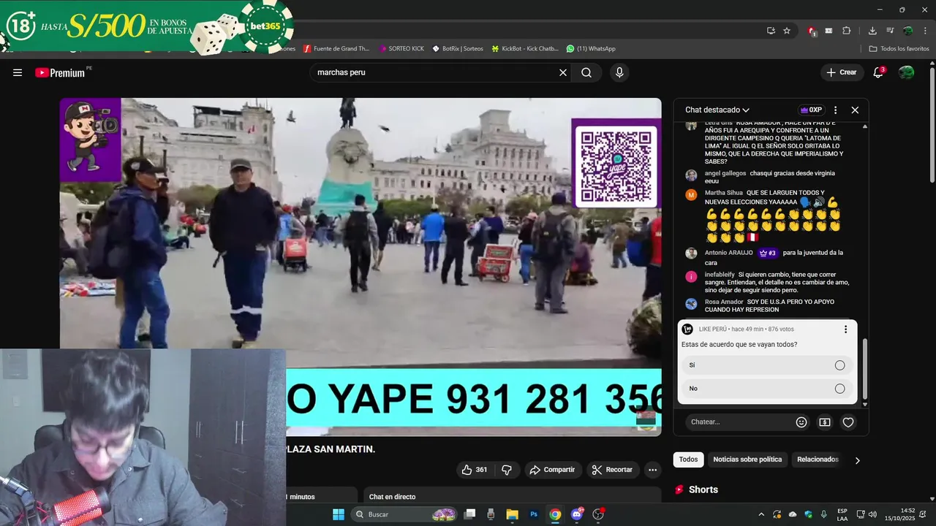Click the live video player

click(361, 267)
